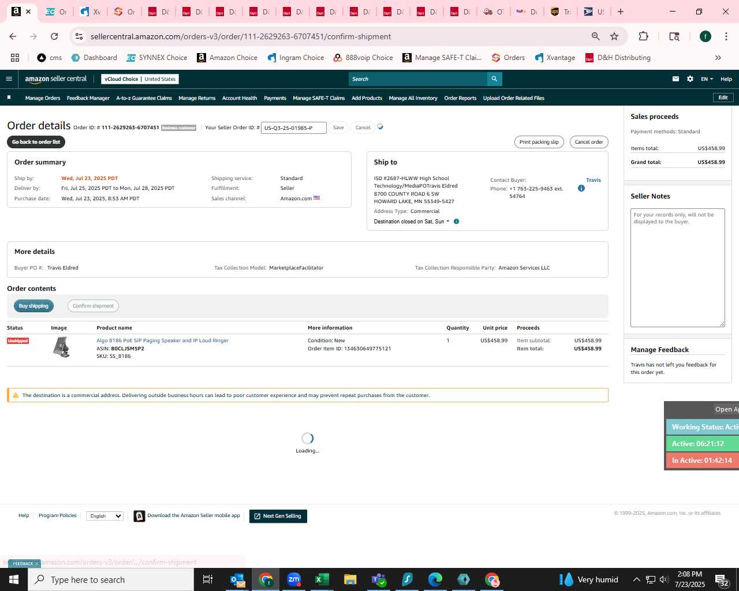Expand the Destination closed on Sat, Sun dropdown

(x=412, y=222)
